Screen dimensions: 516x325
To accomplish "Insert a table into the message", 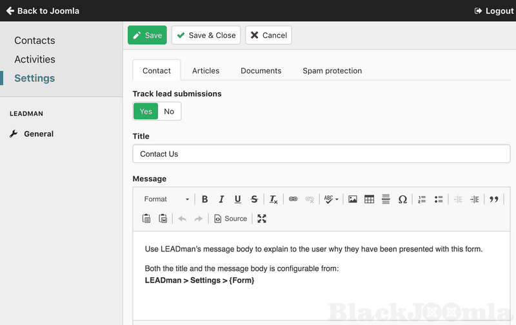I will pyautogui.click(x=370, y=199).
